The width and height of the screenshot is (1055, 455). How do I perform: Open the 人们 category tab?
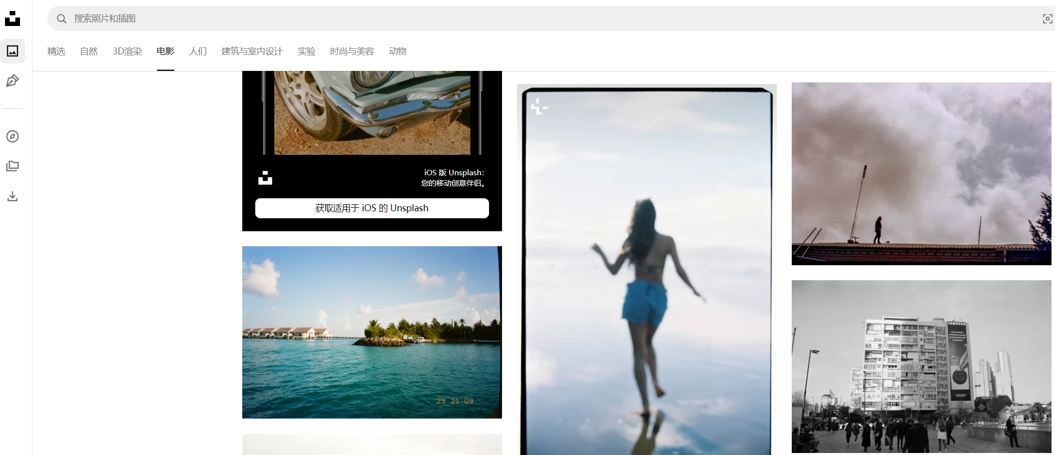198,51
